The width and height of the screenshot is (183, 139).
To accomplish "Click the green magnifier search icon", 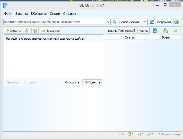I will tap(175, 31).
